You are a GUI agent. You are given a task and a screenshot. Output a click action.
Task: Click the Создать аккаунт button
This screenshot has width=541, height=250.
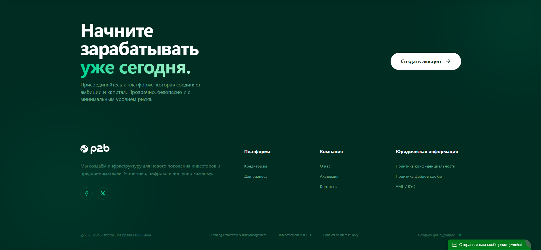click(x=426, y=61)
